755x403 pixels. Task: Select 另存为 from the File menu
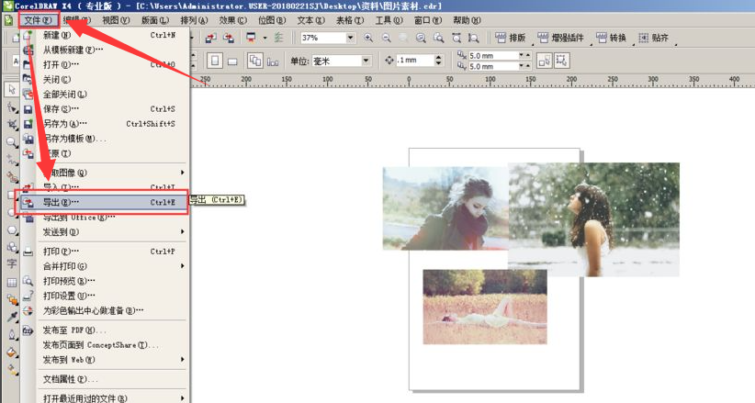pyautogui.click(x=66, y=124)
